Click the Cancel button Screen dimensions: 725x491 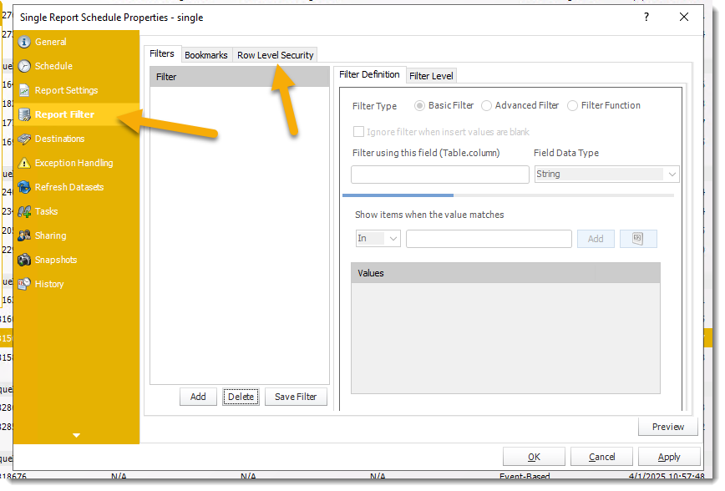coord(601,457)
